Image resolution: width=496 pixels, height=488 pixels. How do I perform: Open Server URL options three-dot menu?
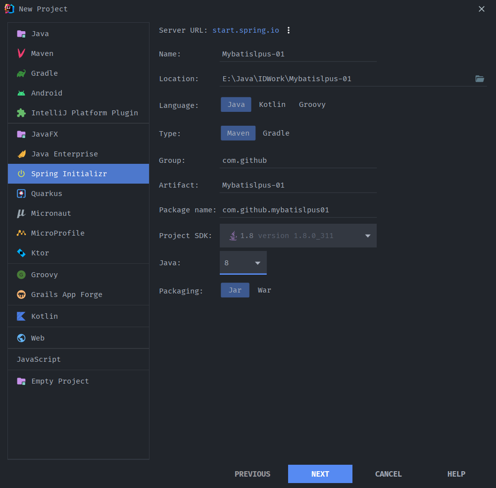tap(289, 30)
